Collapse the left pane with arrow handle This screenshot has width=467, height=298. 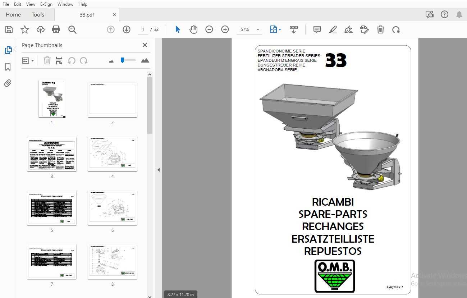[159, 170]
